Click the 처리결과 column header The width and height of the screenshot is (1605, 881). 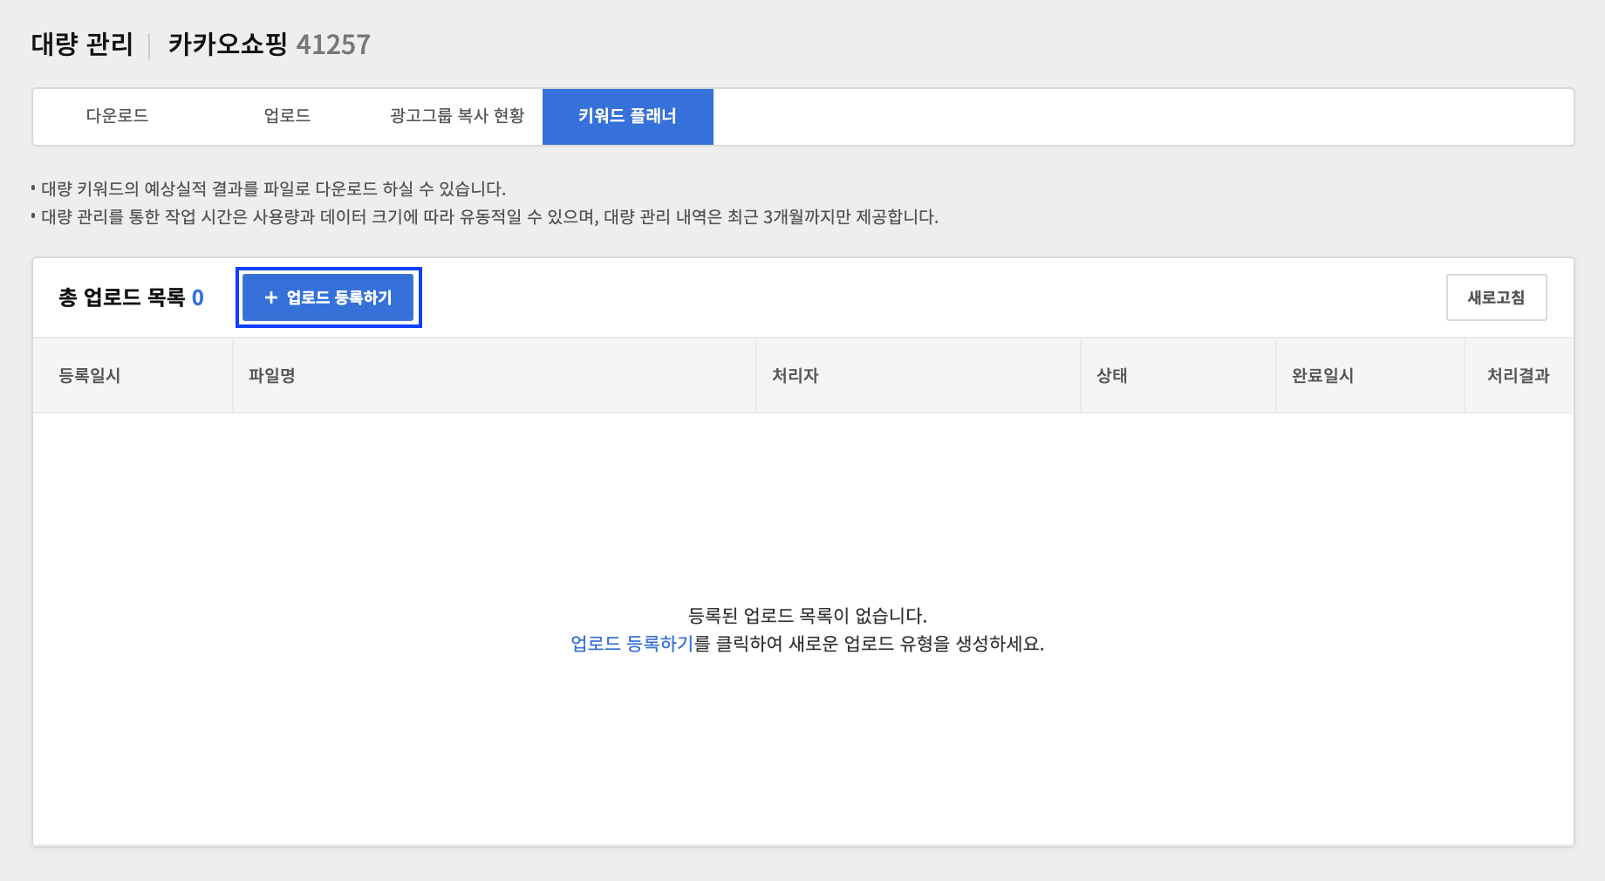pyautogui.click(x=1518, y=376)
